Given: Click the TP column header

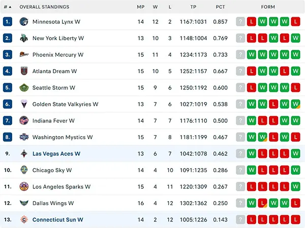Looking at the screenshot, I should point(193,7).
